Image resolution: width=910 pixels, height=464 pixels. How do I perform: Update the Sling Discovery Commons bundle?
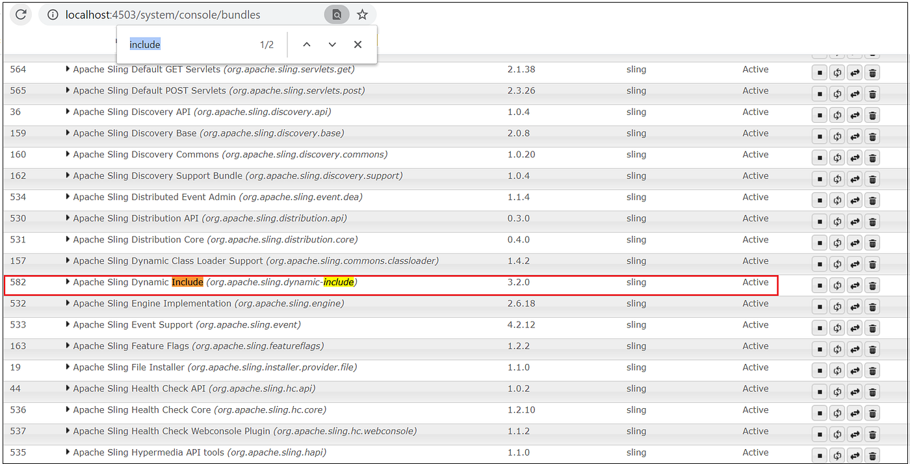tap(855, 157)
